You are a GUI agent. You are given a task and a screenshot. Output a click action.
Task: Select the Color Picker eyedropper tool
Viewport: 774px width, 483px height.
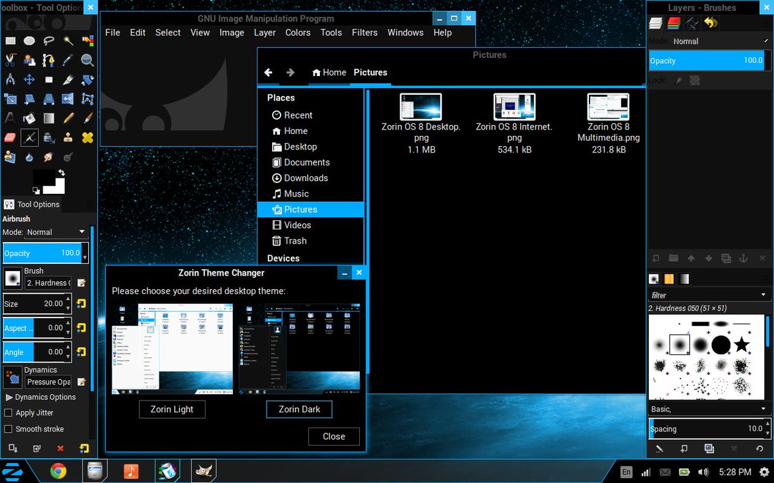pyautogui.click(x=68, y=60)
